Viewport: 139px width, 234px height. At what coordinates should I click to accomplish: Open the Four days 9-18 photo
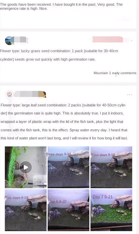(111, 167)
